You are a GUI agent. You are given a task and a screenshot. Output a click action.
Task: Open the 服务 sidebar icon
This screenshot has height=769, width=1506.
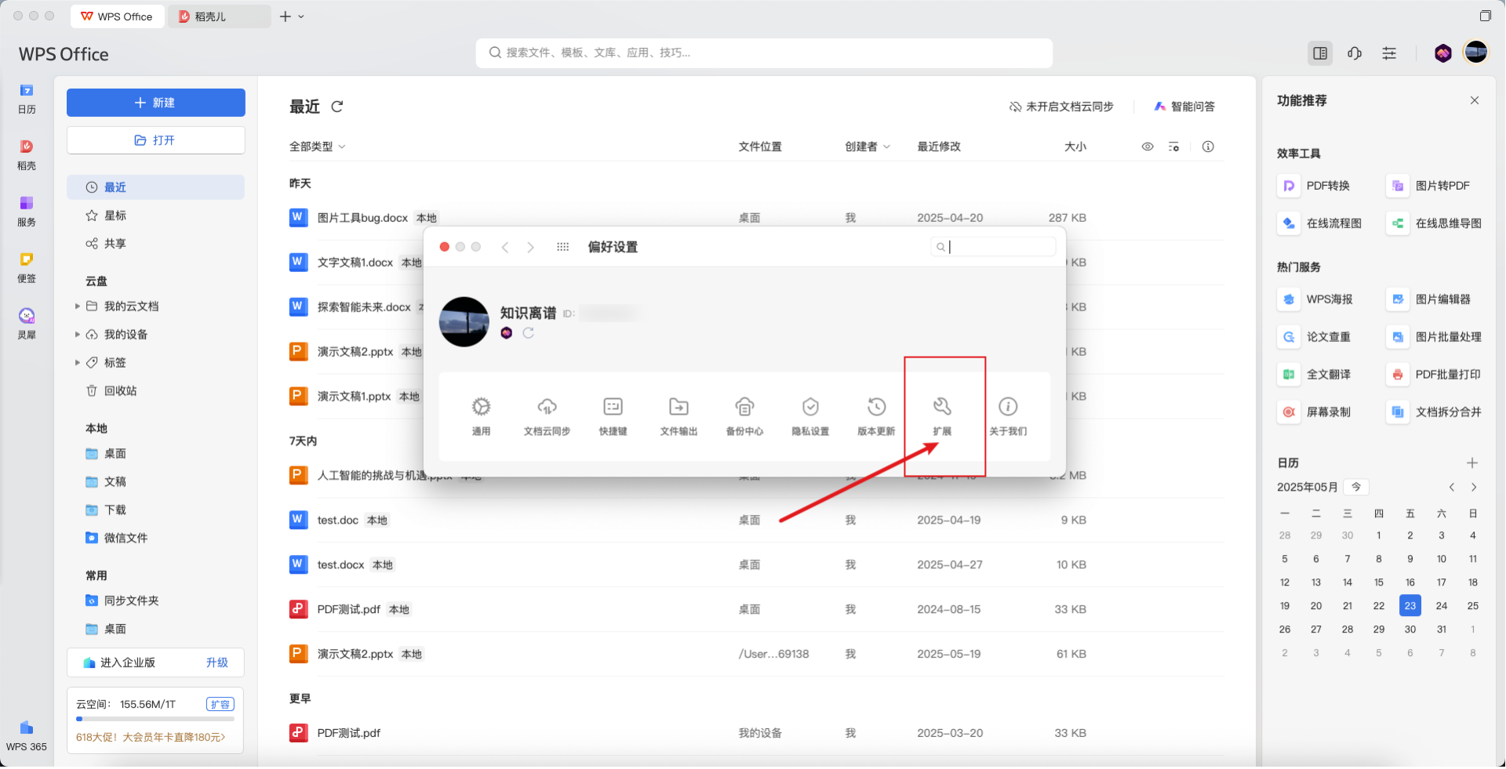coord(27,212)
